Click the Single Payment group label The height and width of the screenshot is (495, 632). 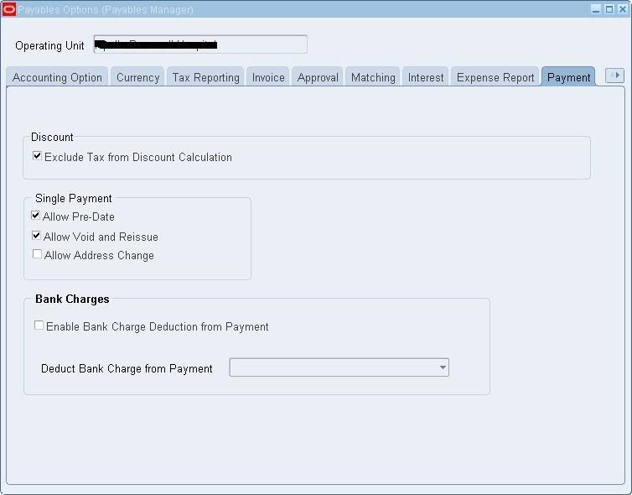(74, 199)
